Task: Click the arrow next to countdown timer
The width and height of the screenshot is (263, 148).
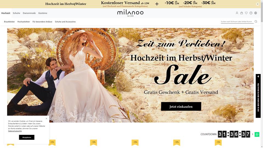Action: (252, 134)
